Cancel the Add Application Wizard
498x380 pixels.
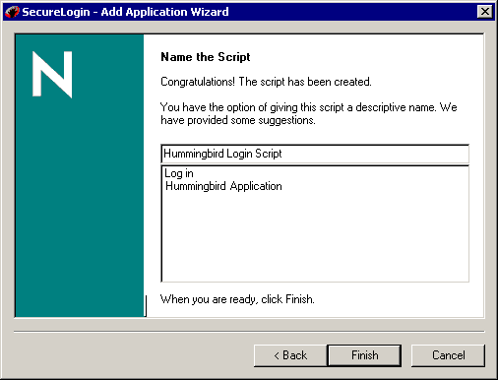click(448, 355)
